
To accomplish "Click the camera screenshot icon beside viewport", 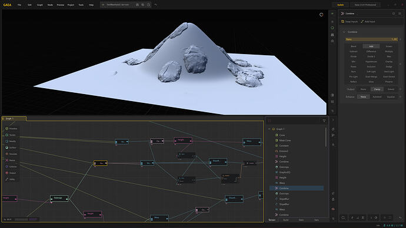I will [332, 41].
